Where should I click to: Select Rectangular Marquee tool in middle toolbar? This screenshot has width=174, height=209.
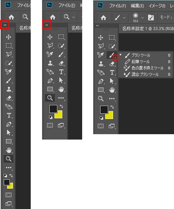click(61, 37)
